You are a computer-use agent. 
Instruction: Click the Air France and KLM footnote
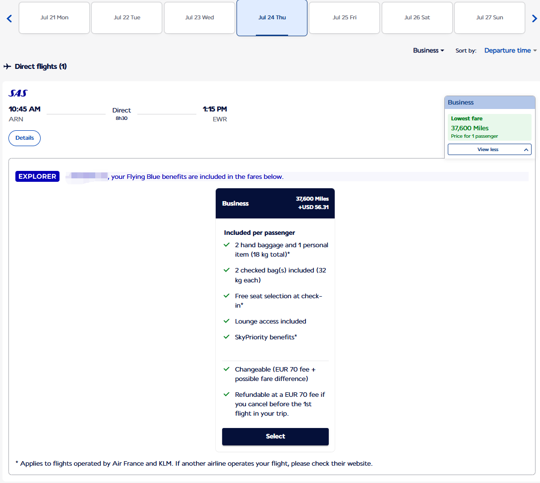click(194, 463)
